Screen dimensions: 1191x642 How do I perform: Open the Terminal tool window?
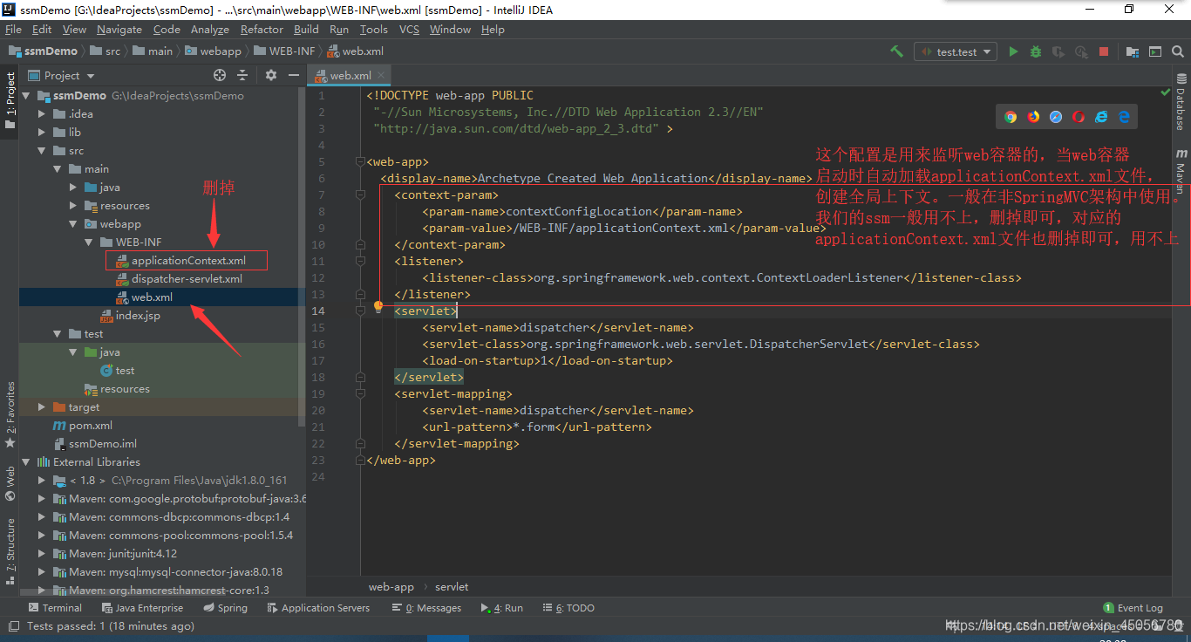[55, 608]
